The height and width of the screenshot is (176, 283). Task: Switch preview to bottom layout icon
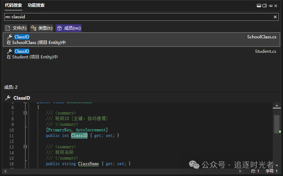259,6
